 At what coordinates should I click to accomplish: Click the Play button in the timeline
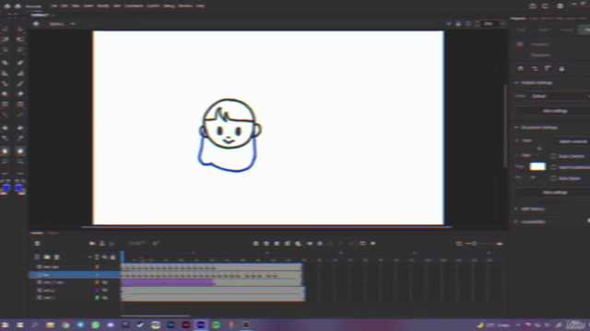click(373, 244)
